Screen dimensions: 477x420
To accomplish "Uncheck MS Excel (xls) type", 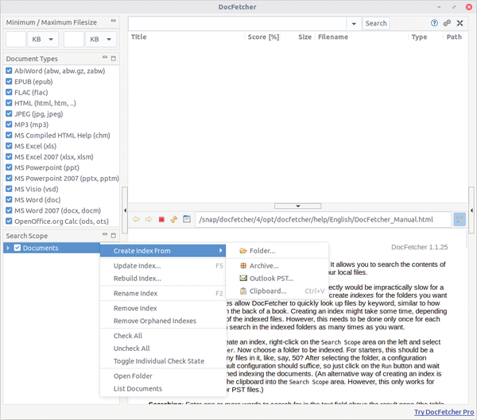I will click(x=9, y=146).
